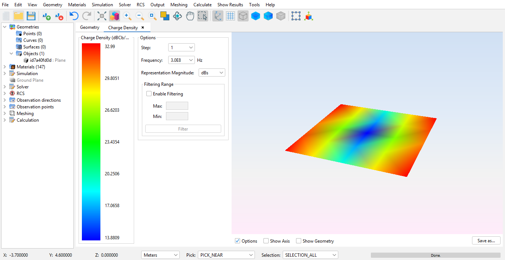
Task: Select the id7a40fd0d Plane object
Action: tap(47, 60)
